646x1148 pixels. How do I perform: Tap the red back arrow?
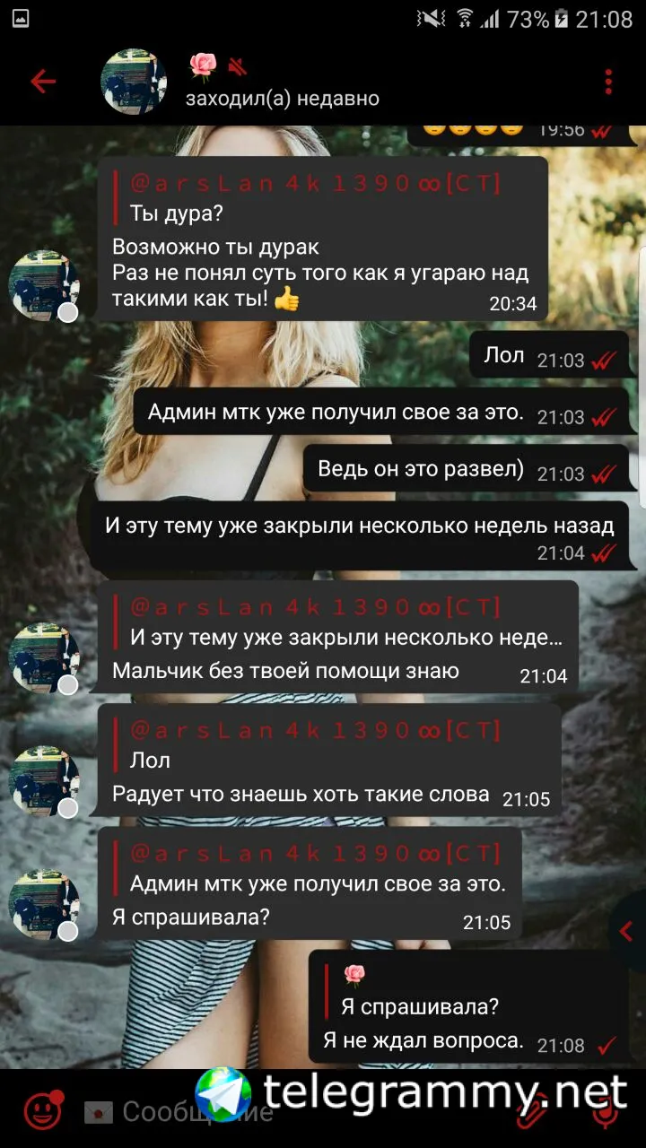point(43,82)
